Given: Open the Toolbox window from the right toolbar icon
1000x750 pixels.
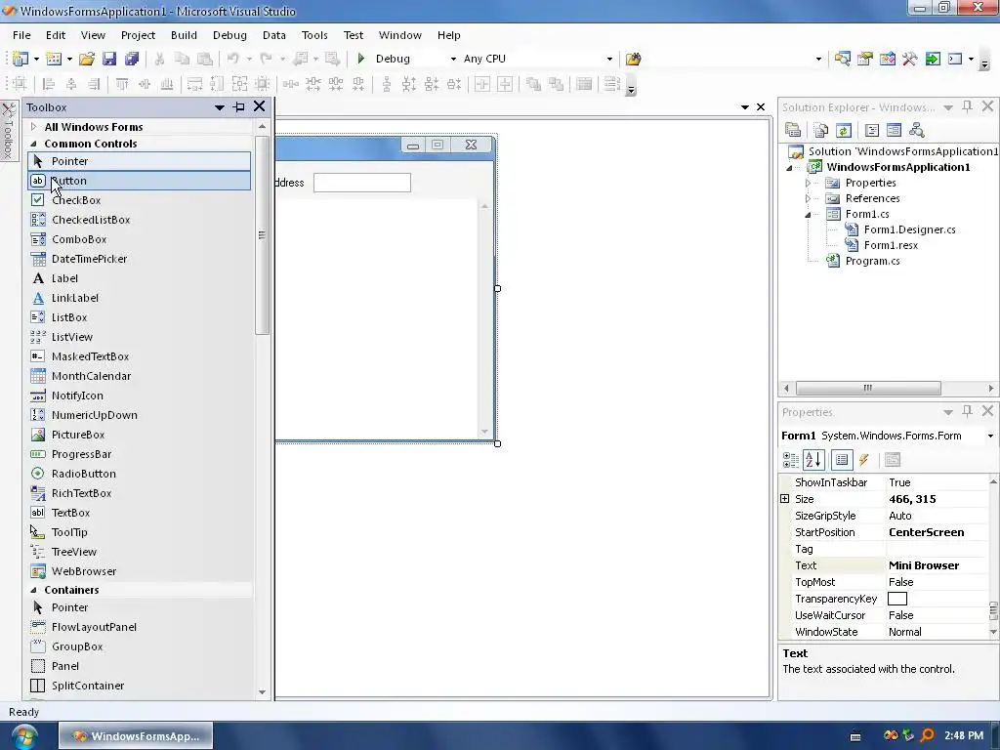Looking at the screenshot, I should point(910,59).
